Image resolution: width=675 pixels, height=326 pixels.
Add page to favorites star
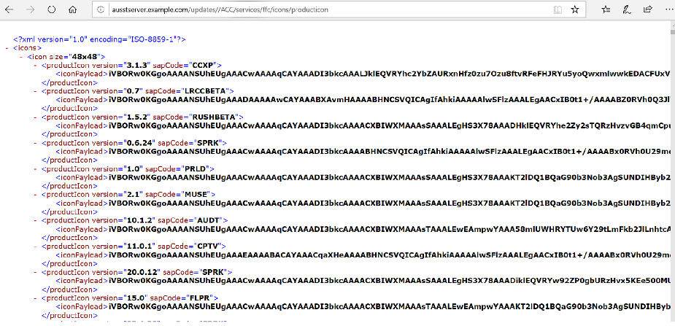pos(575,9)
